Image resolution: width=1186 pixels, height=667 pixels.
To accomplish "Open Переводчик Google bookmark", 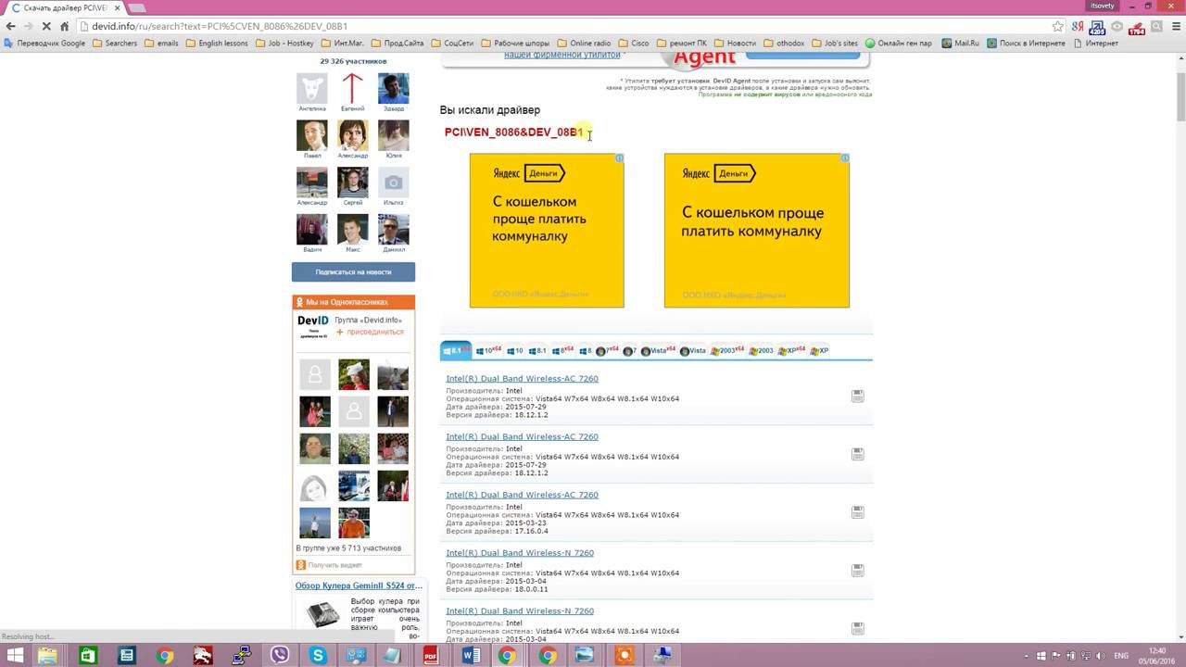I will point(44,43).
